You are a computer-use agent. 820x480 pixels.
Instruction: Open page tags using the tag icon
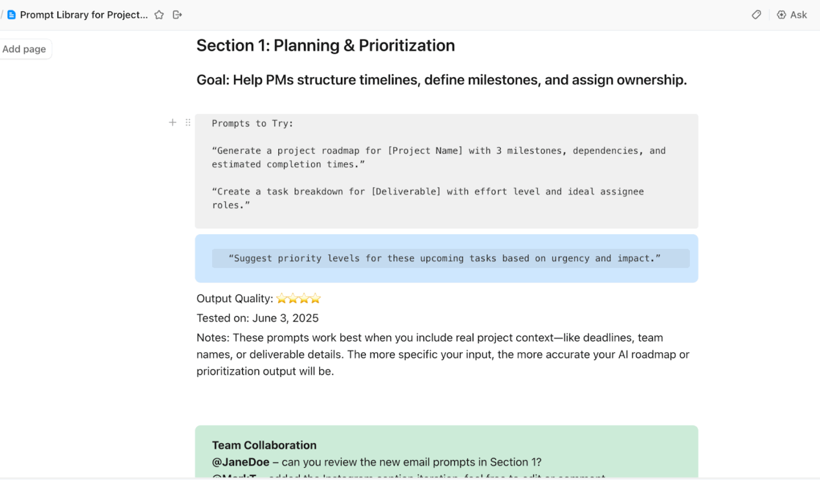756,15
